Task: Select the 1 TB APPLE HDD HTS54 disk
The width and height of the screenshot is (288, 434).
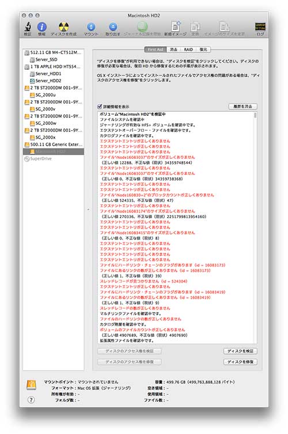Action: (x=54, y=66)
